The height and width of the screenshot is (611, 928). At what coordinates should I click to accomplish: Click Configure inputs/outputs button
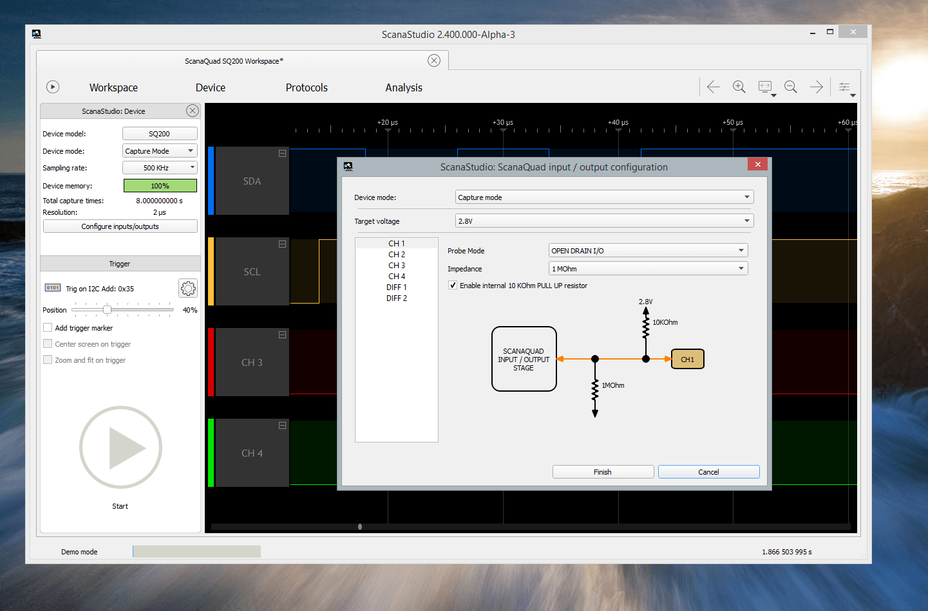pyautogui.click(x=120, y=226)
